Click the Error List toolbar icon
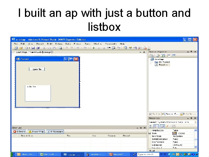209x157 pixels. (x=145, y=48)
